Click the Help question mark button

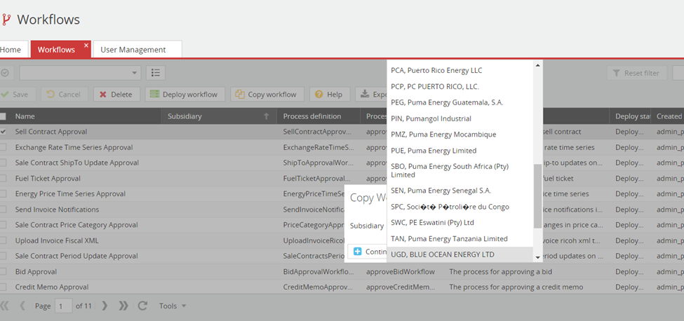pyautogui.click(x=330, y=94)
